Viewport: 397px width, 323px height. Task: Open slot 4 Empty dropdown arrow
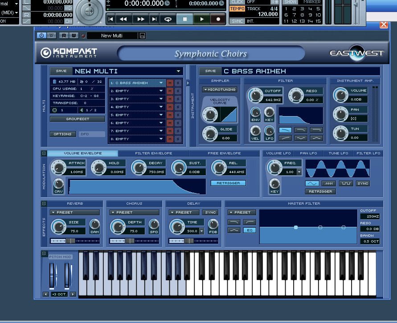(161, 107)
